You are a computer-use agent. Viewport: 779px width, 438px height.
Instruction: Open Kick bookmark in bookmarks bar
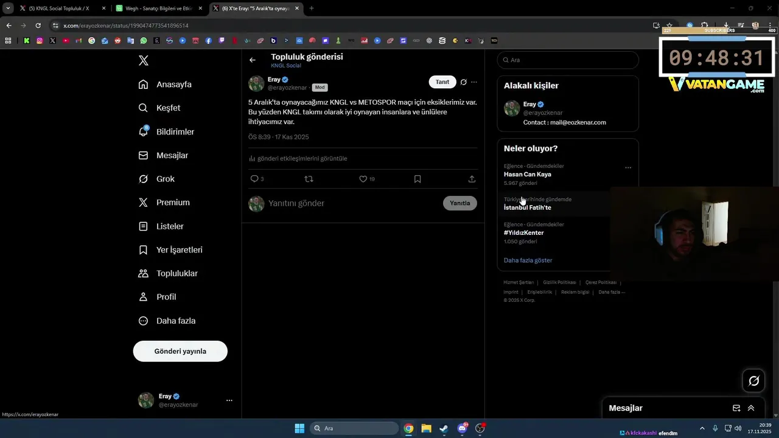(27, 41)
